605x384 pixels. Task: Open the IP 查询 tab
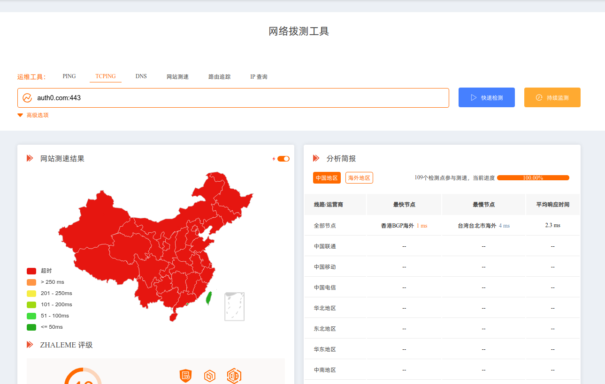[259, 77]
